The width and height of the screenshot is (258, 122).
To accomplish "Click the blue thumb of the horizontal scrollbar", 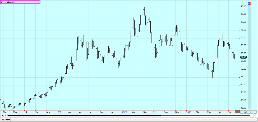I will click(206, 115).
